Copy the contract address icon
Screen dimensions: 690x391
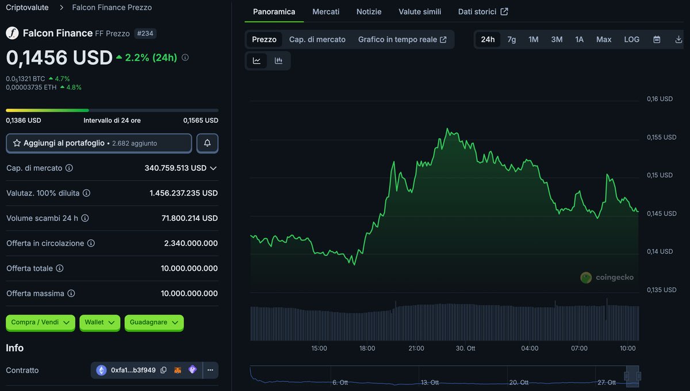pos(164,370)
